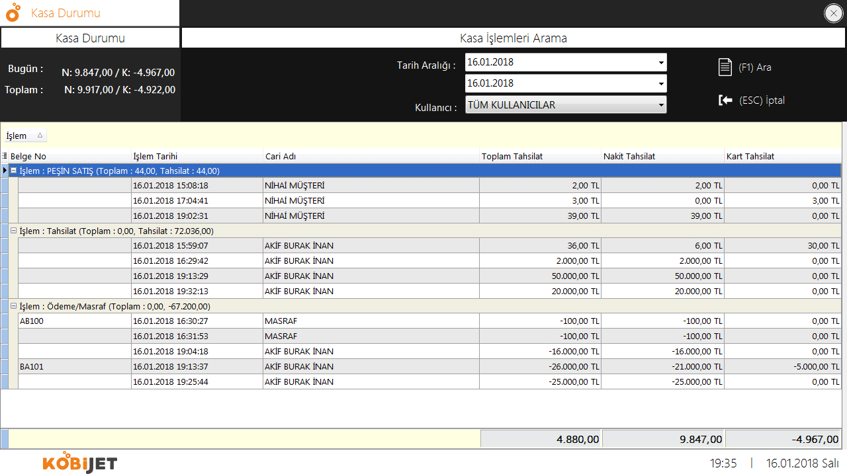847x476 pixels.
Task: Click the column chooser icon beside Belge No
Action: [5, 157]
